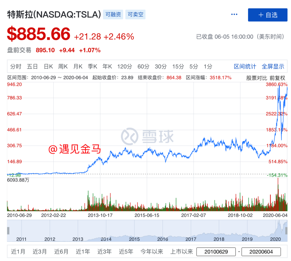The image size is (291, 261).
Task: Click the current price $885.66
Action: pyautogui.click(x=39, y=34)
